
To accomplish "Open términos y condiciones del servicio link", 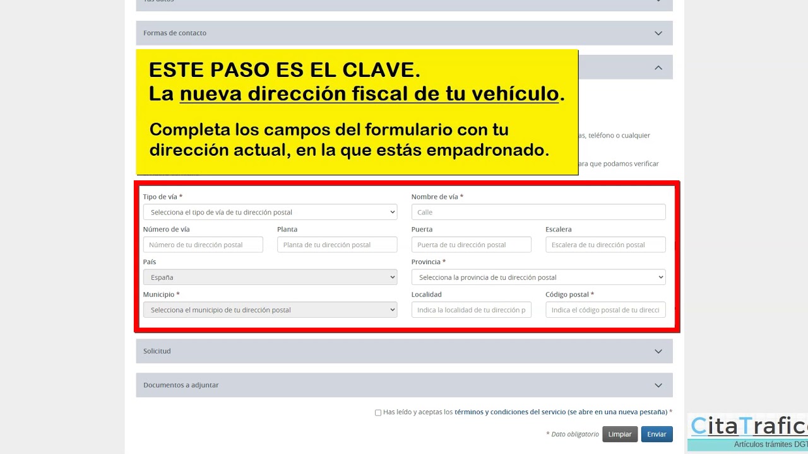I will click(561, 412).
